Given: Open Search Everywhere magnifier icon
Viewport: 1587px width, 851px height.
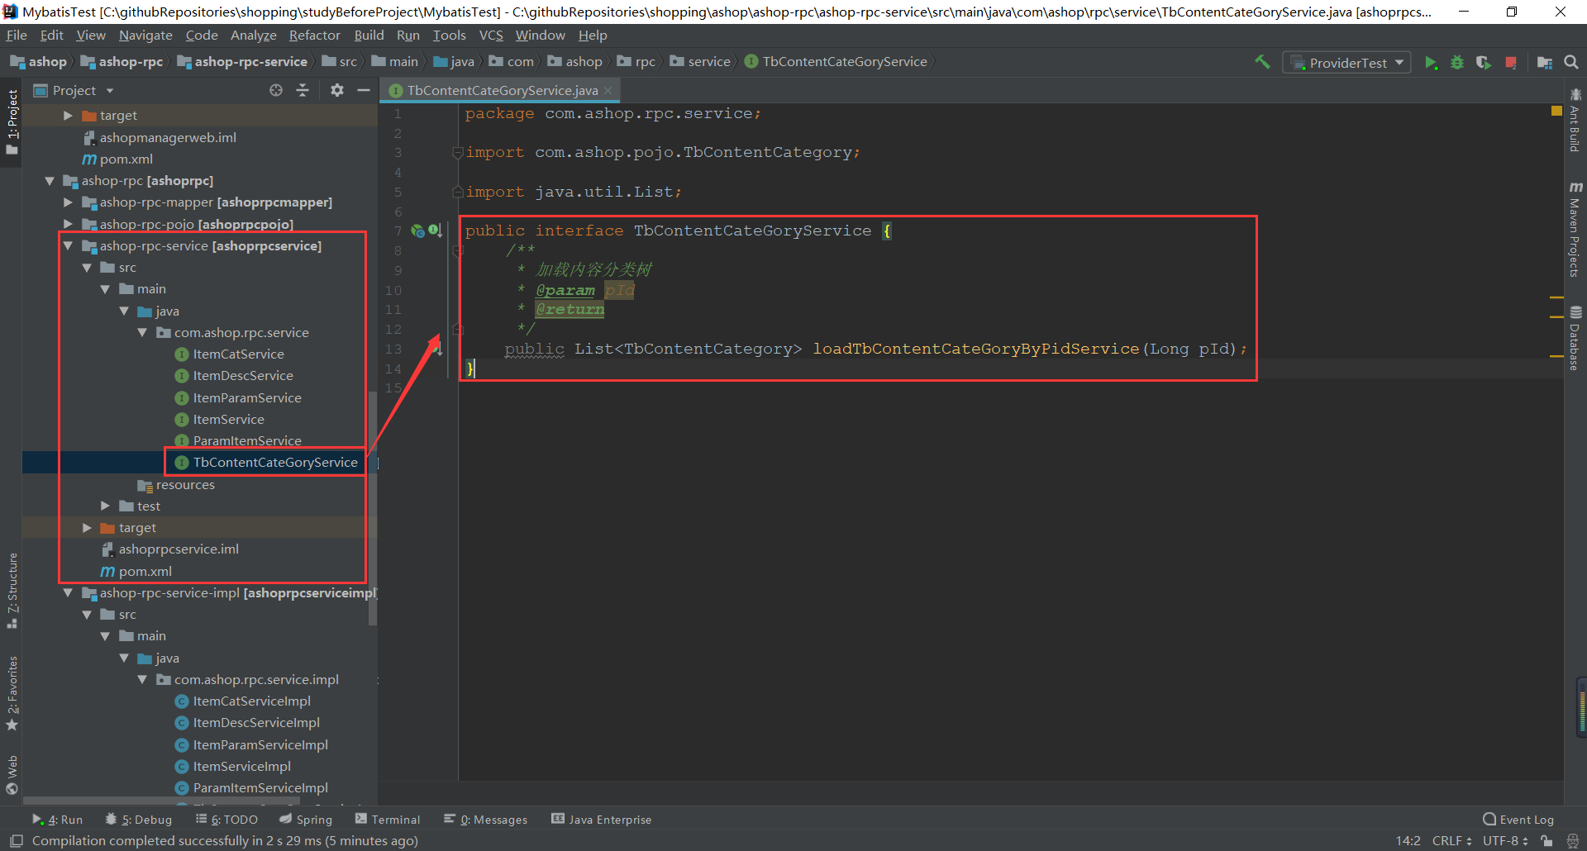Looking at the screenshot, I should click(x=1571, y=62).
